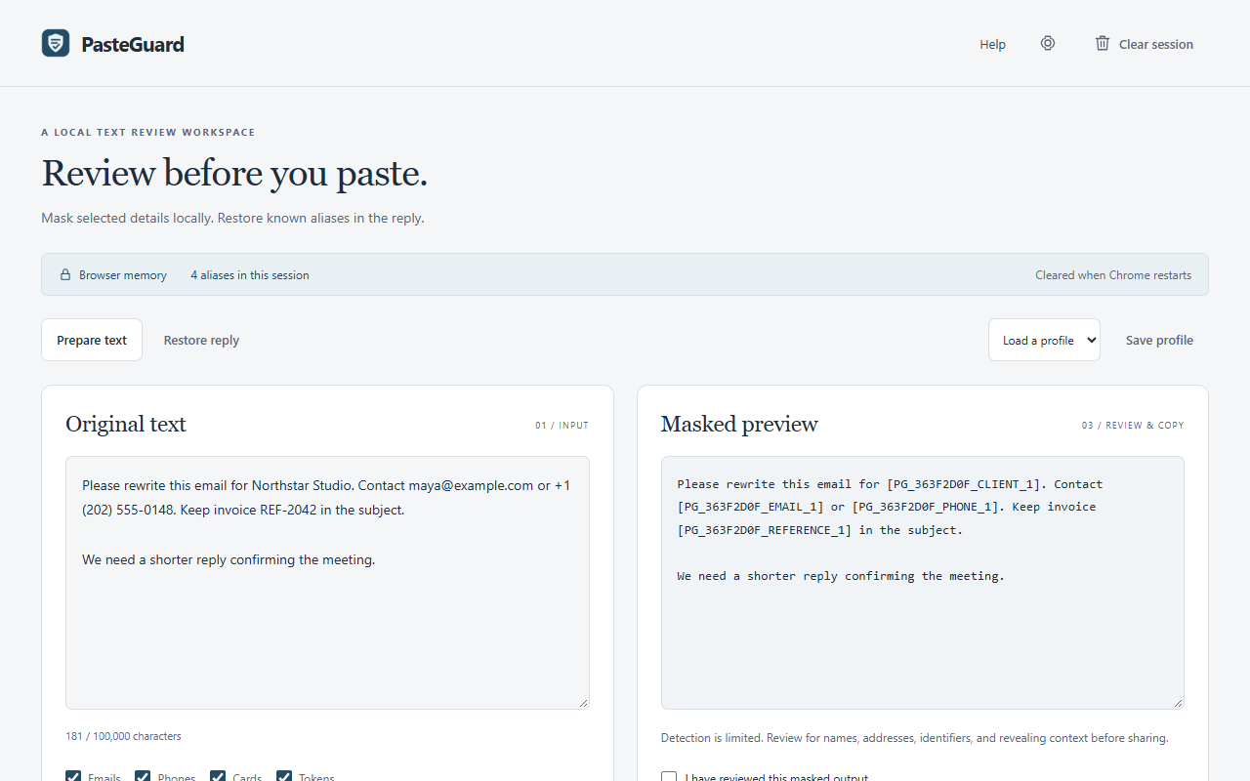Click the '01 / INPUT' step label
The height and width of the screenshot is (781, 1250).
point(562,426)
